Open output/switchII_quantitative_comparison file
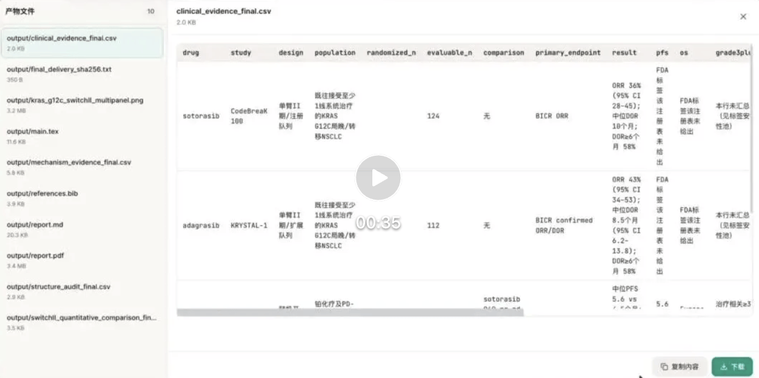 [82, 322]
